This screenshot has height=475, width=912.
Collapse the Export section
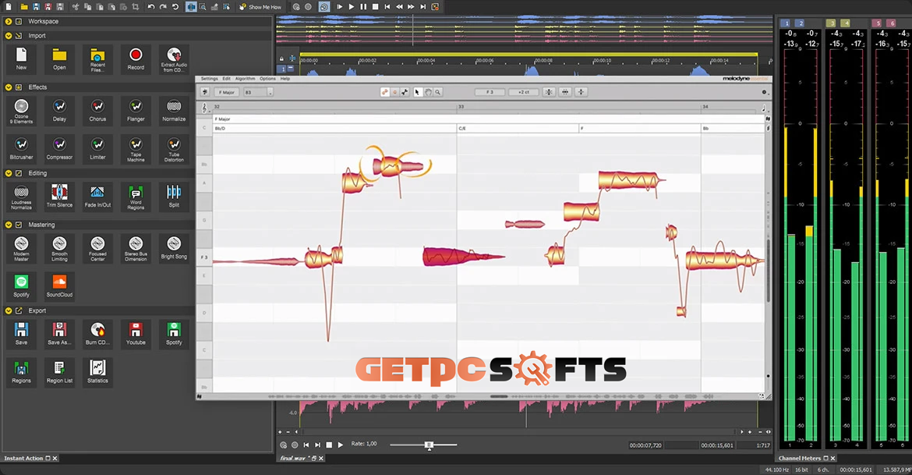coord(8,311)
